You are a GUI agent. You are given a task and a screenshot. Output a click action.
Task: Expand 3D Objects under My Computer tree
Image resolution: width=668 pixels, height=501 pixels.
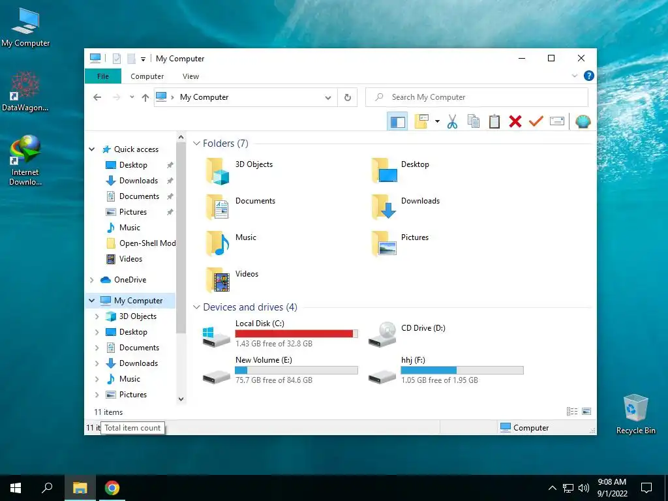point(97,316)
